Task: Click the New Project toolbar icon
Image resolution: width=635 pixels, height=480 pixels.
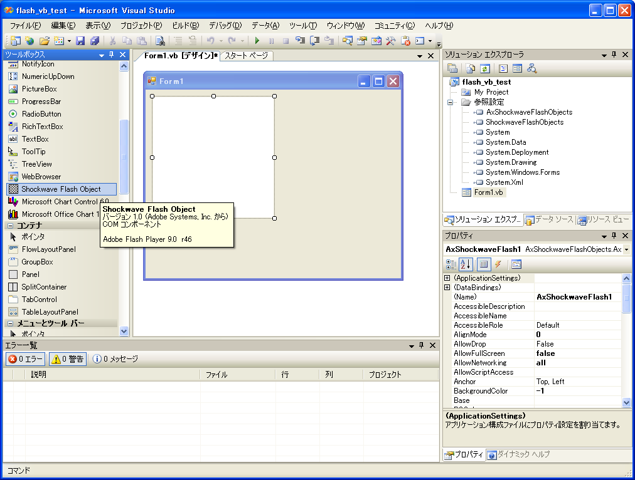Action: pos(16,41)
